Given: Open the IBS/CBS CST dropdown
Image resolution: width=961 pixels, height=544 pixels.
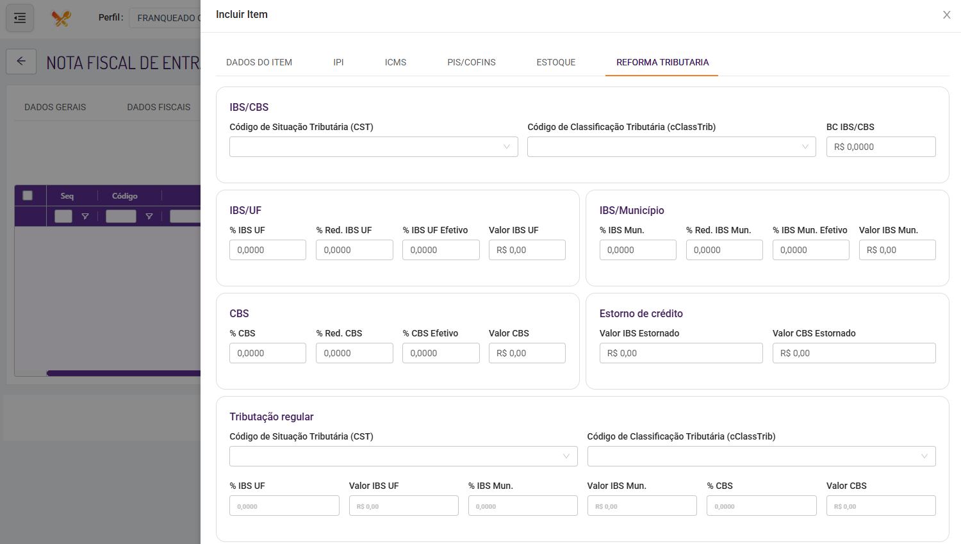Looking at the screenshot, I should point(374,147).
